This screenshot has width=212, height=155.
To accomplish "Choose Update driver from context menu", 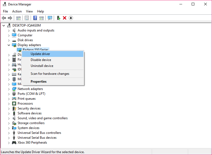I will pos(53,54).
